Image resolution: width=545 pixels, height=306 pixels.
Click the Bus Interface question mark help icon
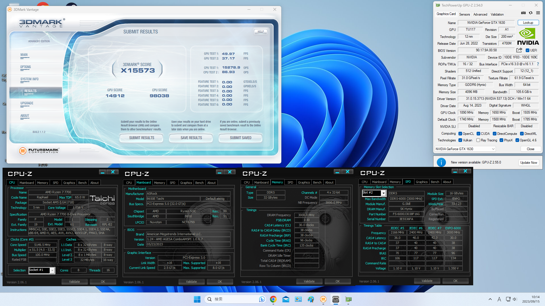click(x=538, y=64)
